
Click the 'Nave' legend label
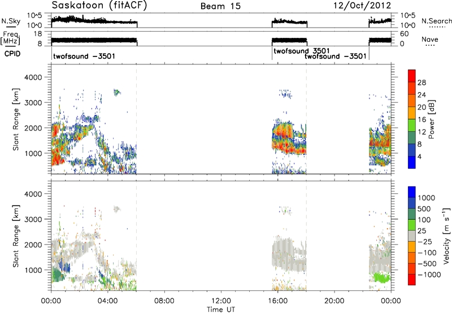pyautogui.click(x=430, y=39)
